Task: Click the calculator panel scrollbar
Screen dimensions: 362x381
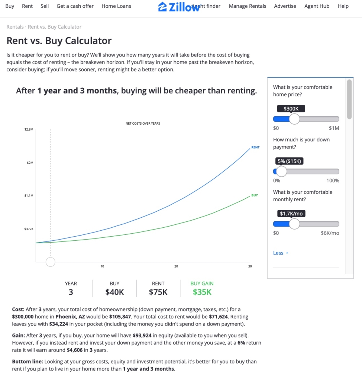Action: (x=349, y=99)
